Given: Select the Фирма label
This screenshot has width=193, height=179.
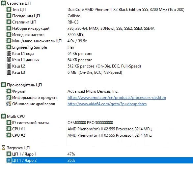Looking at the screenshot, I should coord(18,91).
